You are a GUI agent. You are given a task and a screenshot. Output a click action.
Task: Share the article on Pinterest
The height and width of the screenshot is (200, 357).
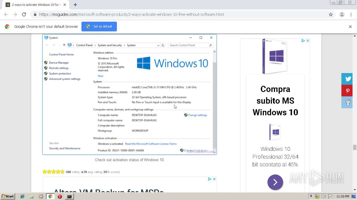pos(348,91)
